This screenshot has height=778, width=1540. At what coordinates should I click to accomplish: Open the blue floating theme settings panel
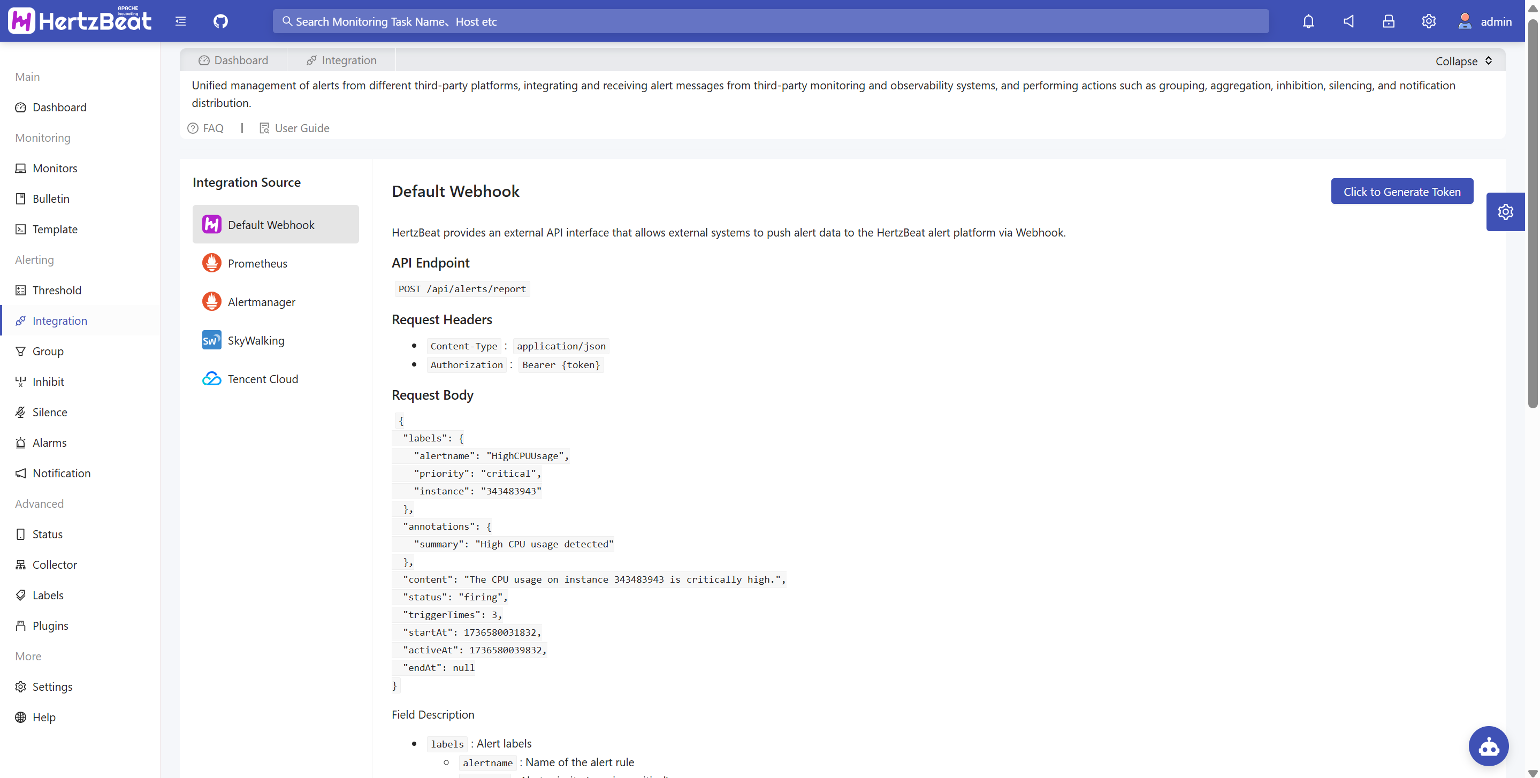[x=1505, y=212]
